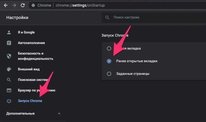Click the security shield icon
This screenshot has width=206, height=122.
point(9,56)
